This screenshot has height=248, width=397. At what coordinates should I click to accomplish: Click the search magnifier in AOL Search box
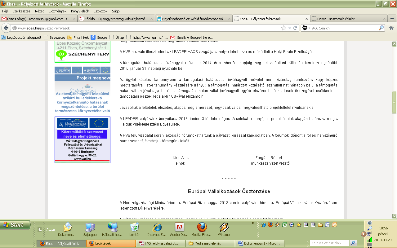(x=381, y=28)
